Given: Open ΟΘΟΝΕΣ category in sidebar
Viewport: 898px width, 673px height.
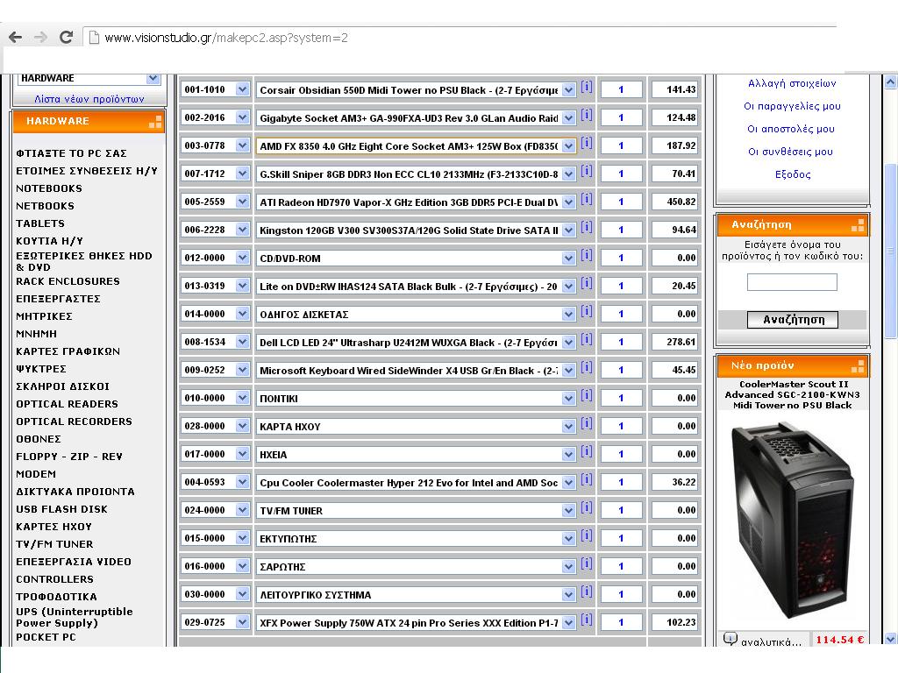Looking at the screenshot, I should click(39, 439).
